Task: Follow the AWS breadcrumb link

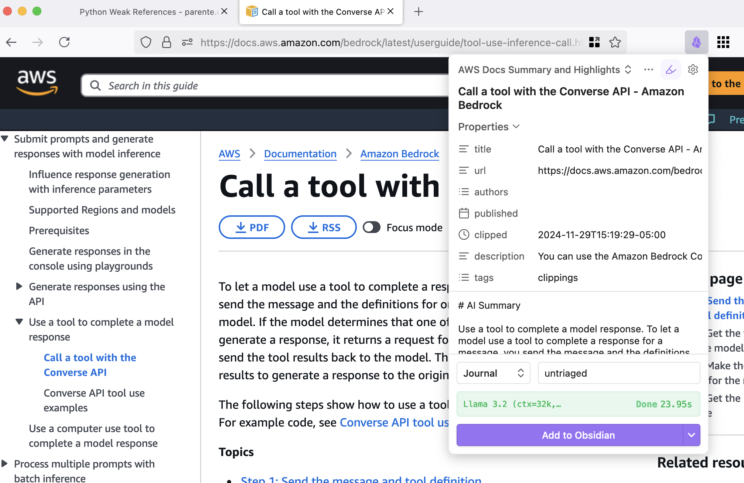Action: (x=229, y=154)
